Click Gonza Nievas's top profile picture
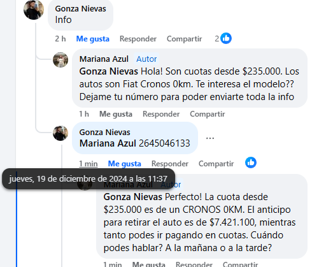Image resolution: width=326 pixels, height=267 pixels. click(34, 10)
